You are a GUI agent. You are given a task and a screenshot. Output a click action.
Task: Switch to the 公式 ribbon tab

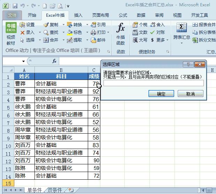click(x=123, y=15)
